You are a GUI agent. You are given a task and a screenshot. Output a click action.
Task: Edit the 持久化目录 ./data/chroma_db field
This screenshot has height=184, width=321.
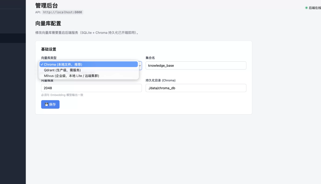click(196, 88)
